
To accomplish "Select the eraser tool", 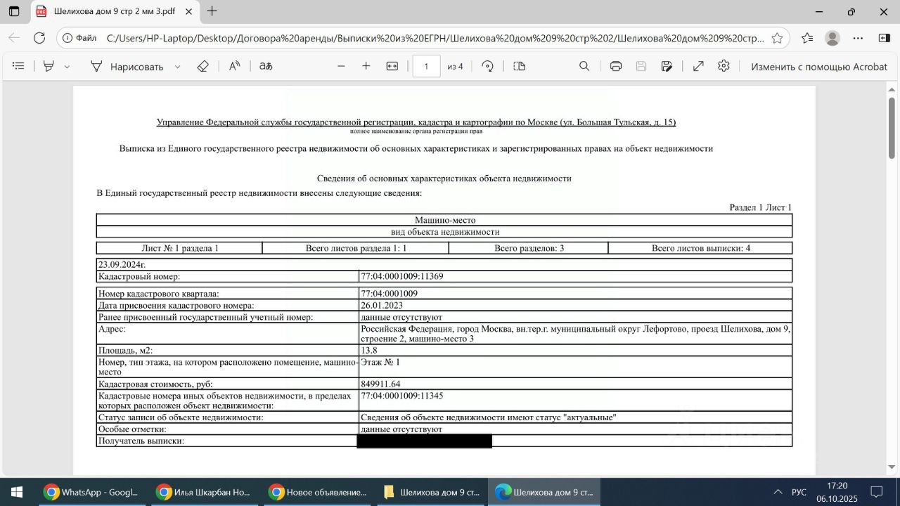I will [x=202, y=66].
